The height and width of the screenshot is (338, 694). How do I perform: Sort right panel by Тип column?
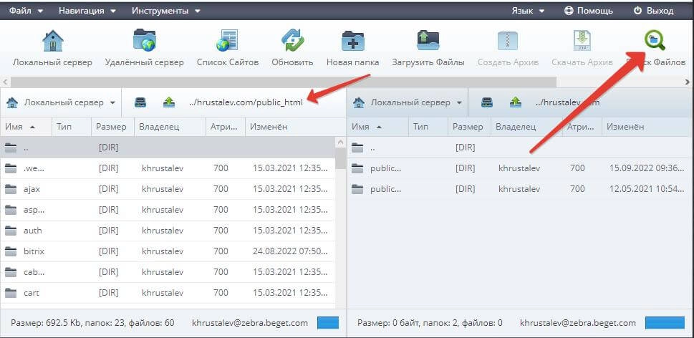(428, 127)
